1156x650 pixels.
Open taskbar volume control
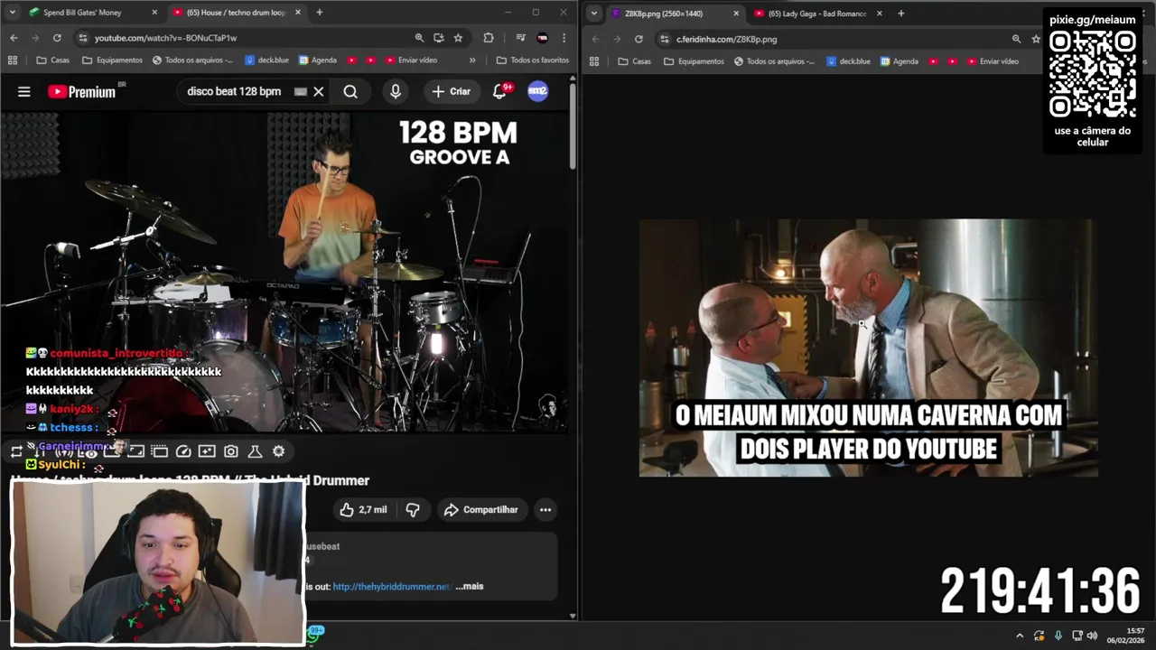pyautogui.click(x=1092, y=636)
